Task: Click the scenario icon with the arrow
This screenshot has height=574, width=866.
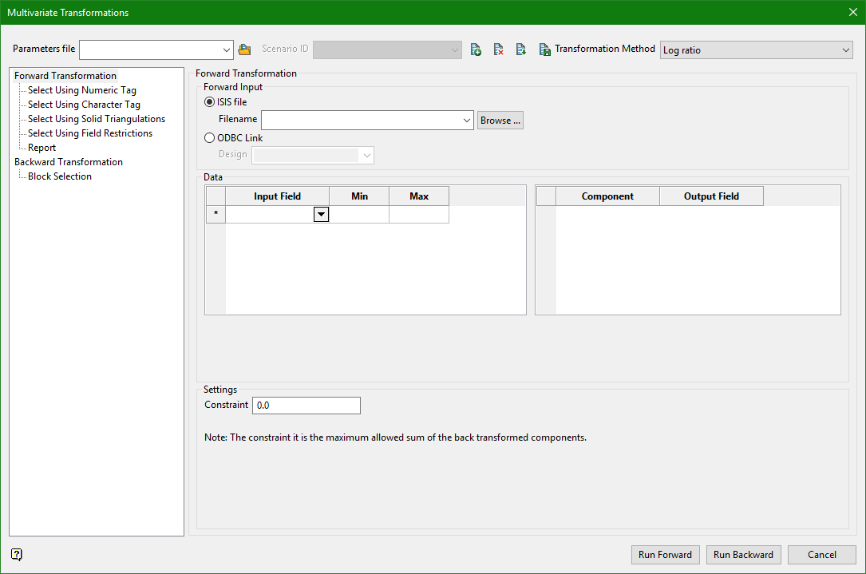Action: point(520,49)
